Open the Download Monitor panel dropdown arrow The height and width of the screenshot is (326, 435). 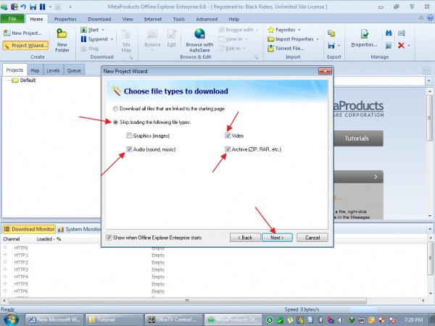(x=430, y=229)
